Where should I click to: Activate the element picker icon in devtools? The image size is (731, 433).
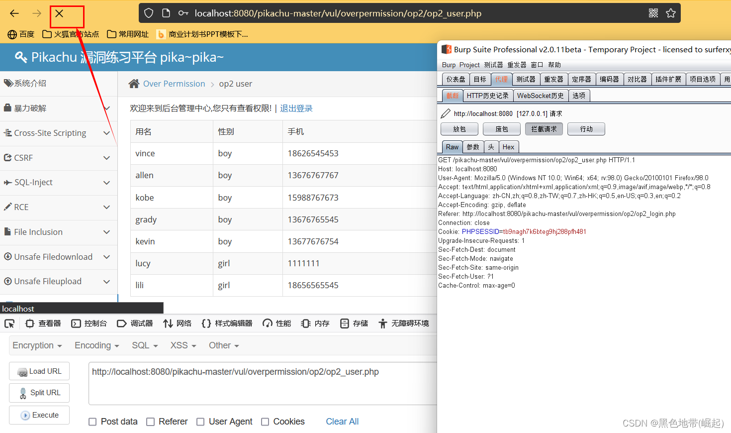click(9, 324)
